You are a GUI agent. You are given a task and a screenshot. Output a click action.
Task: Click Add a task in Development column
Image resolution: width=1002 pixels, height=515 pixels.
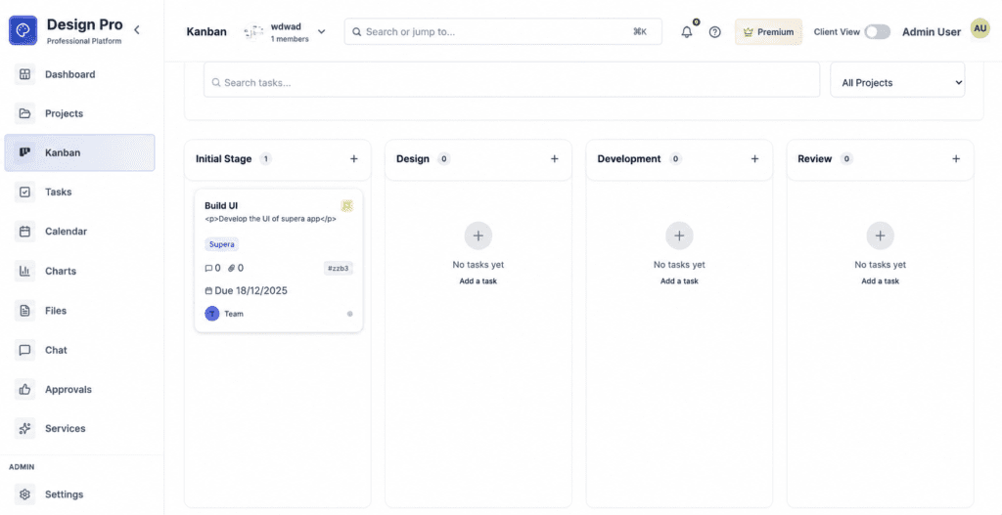coord(679,280)
